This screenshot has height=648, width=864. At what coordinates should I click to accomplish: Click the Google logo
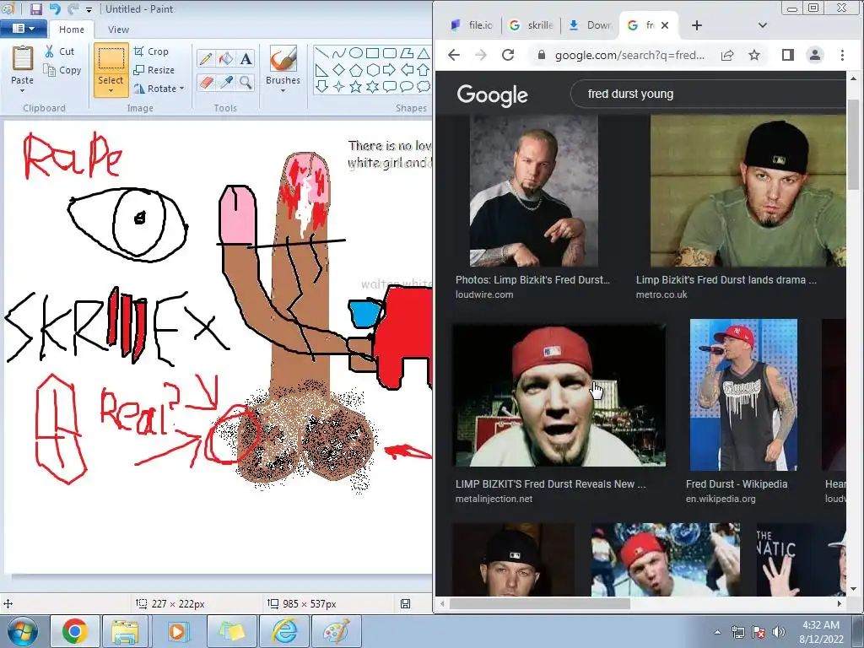492,95
